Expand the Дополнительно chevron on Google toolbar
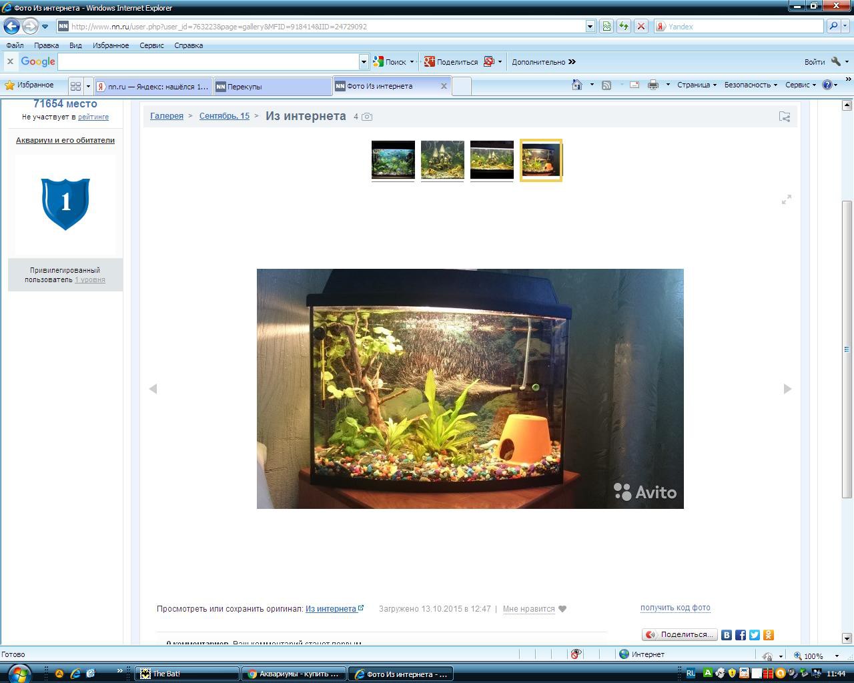This screenshot has height=683, width=854. pos(572,62)
